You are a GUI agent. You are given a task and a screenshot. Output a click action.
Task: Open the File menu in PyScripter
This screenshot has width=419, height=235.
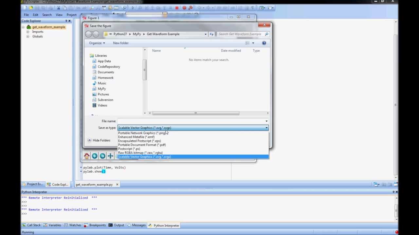26,15
